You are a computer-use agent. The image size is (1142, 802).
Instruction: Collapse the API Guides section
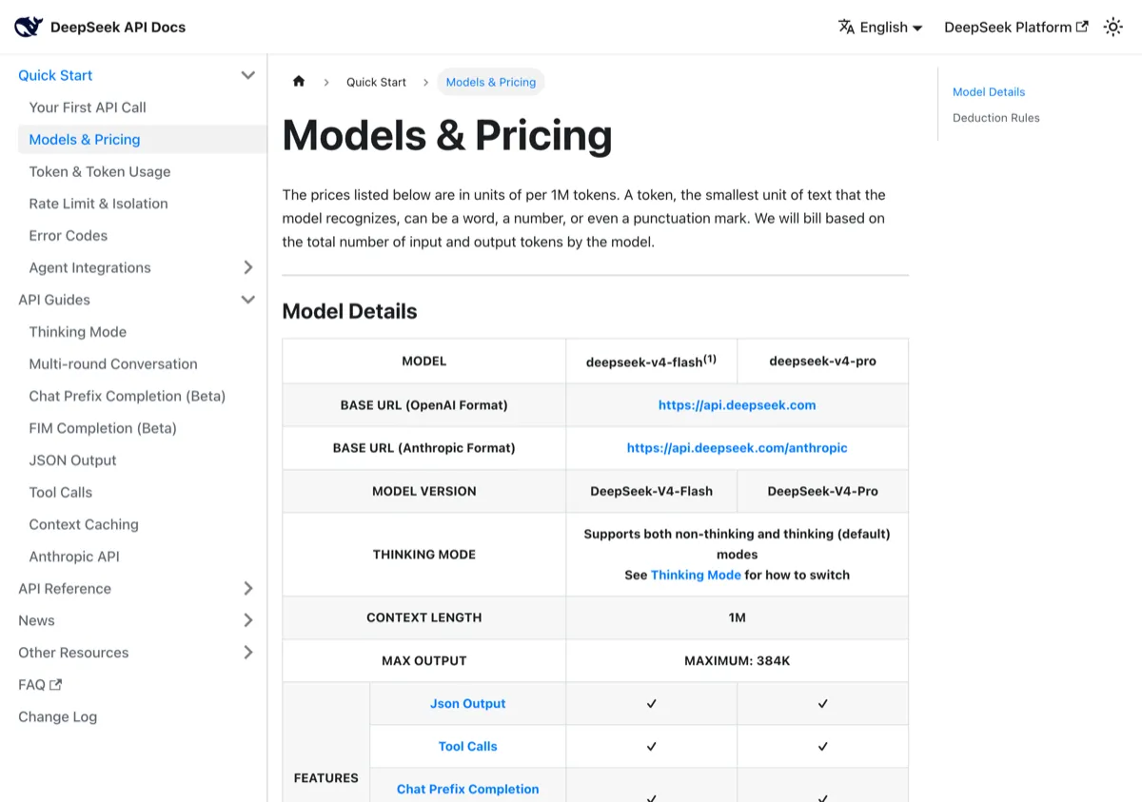248,300
